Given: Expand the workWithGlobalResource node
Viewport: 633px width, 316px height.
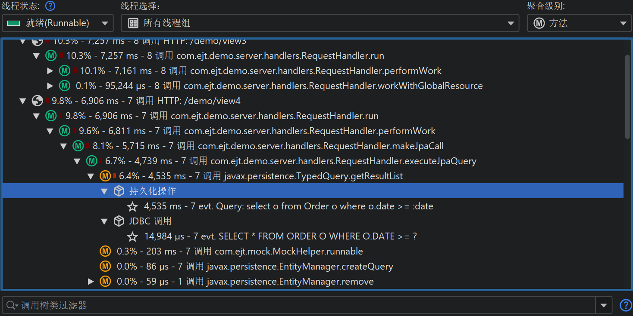Looking at the screenshot, I should click(50, 86).
